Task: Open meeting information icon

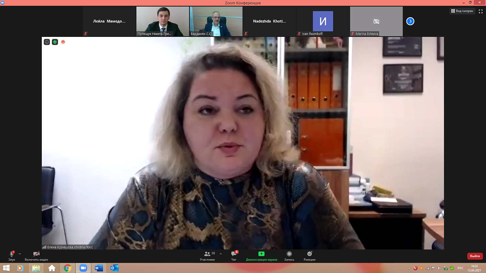Action: (47, 42)
